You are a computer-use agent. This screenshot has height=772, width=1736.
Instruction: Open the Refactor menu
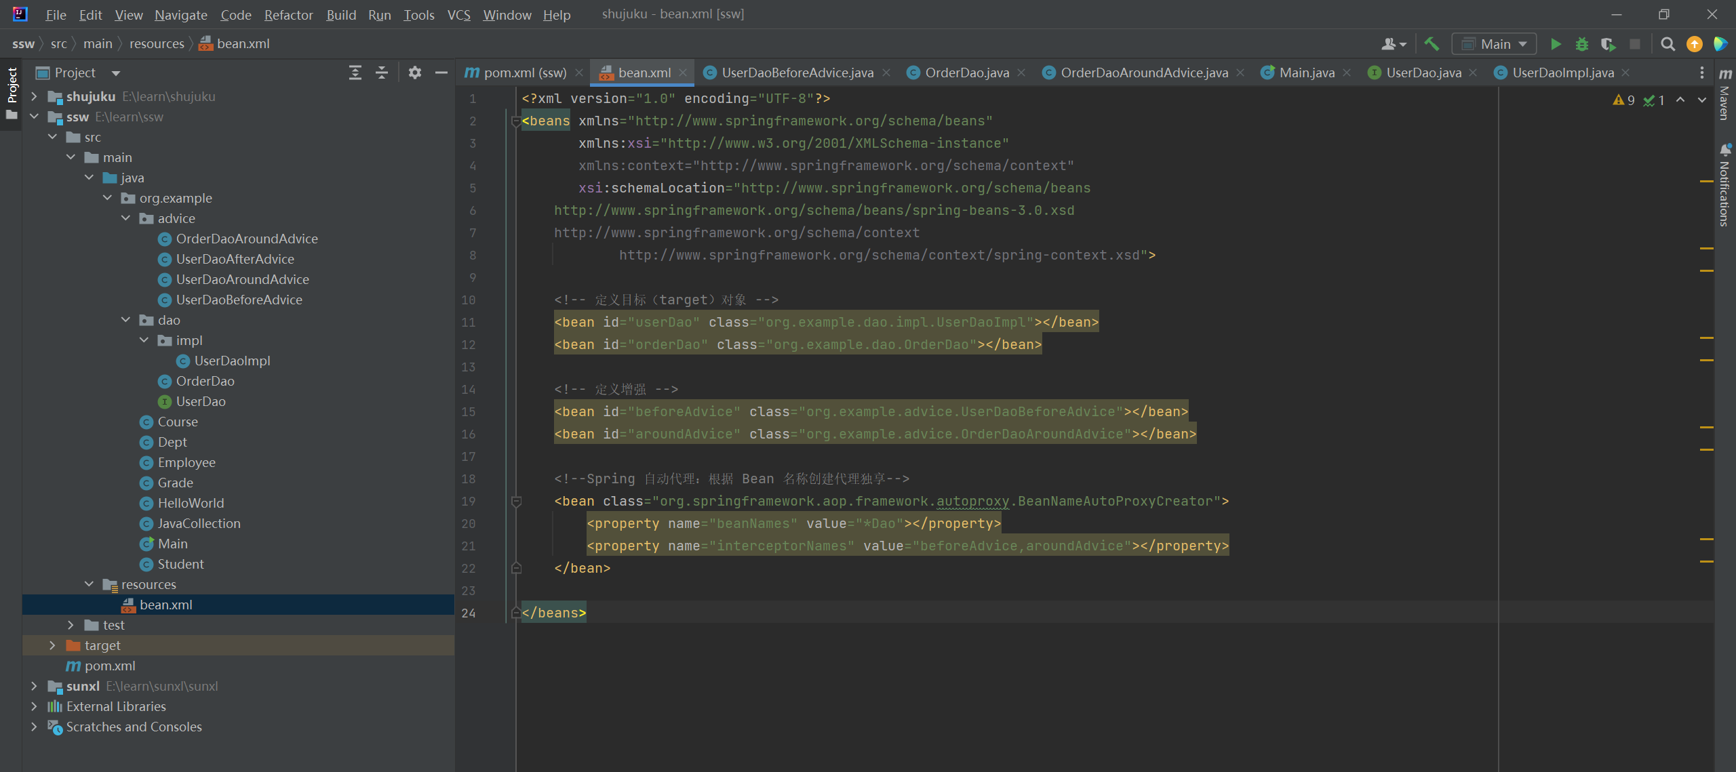(288, 14)
